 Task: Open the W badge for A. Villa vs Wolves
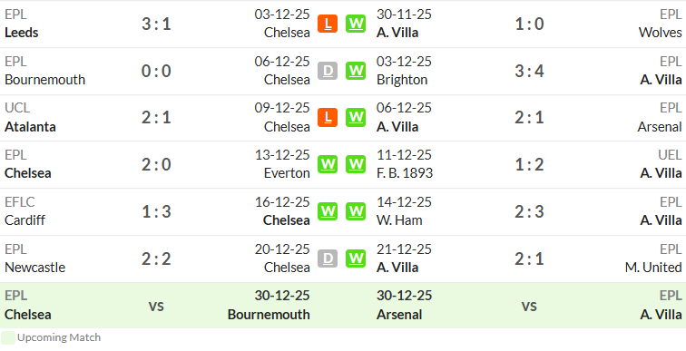(x=356, y=24)
